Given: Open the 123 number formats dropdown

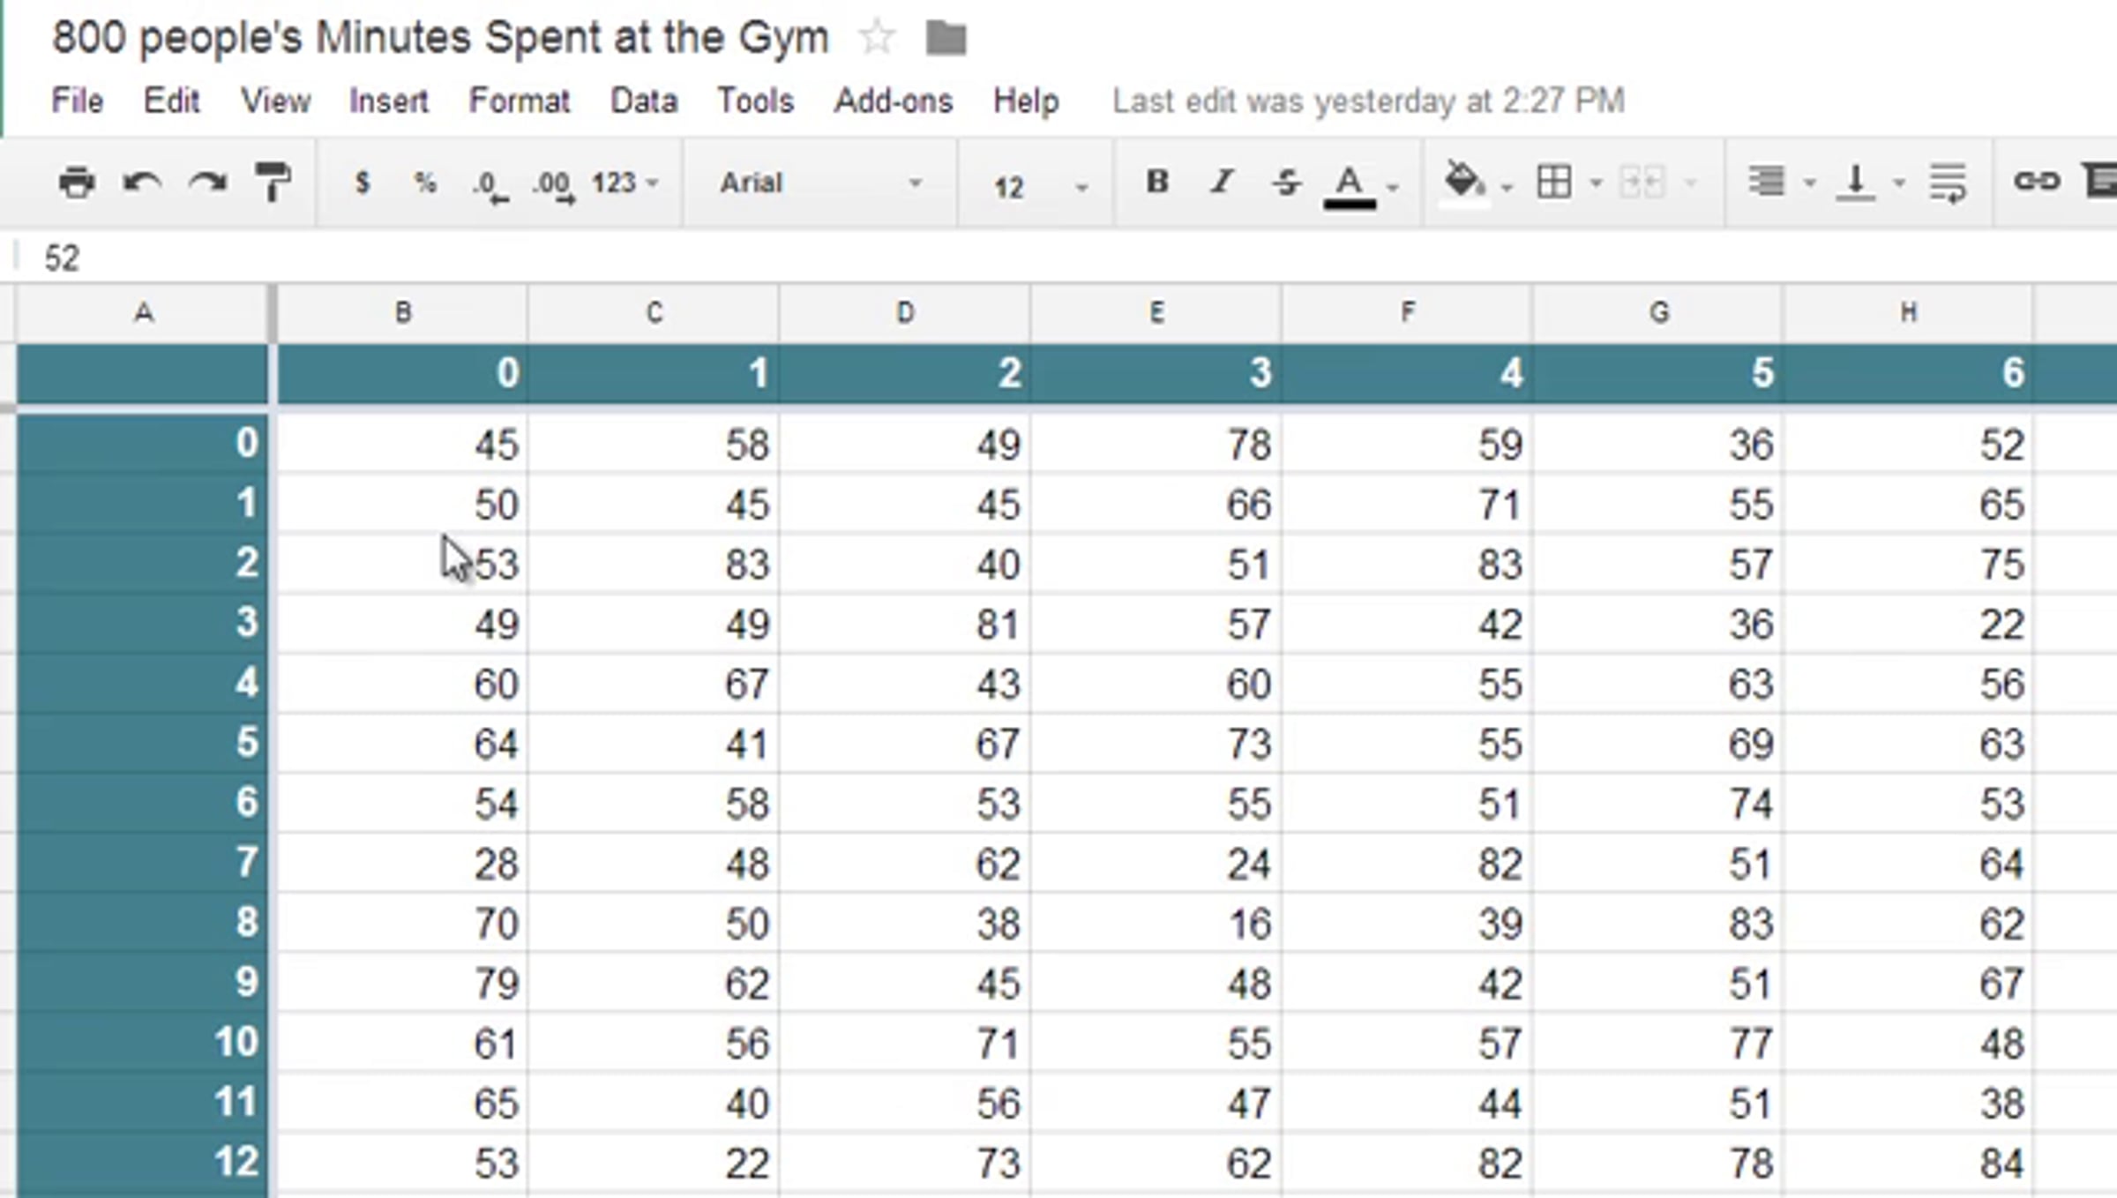Looking at the screenshot, I should point(625,183).
